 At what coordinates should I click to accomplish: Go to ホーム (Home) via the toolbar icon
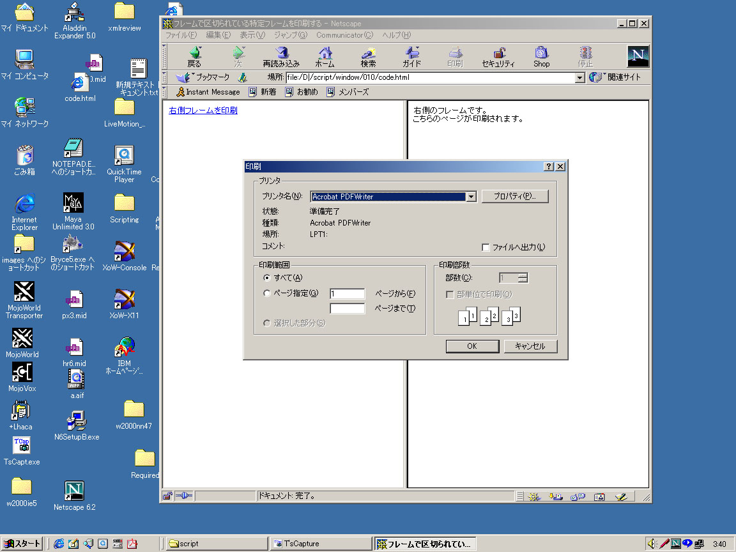325,57
